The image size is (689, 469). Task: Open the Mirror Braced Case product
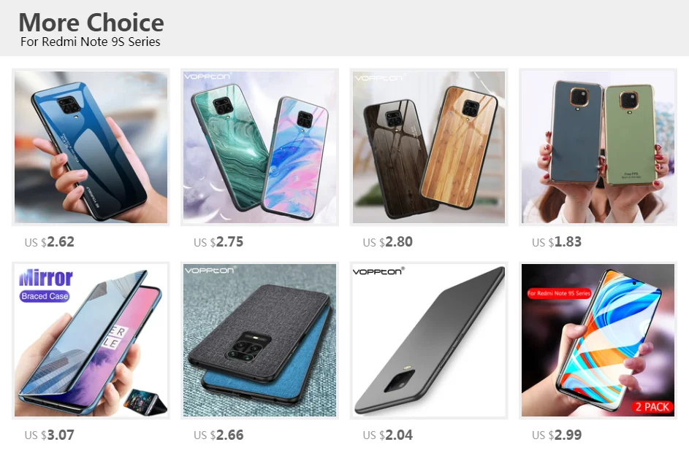click(91, 340)
